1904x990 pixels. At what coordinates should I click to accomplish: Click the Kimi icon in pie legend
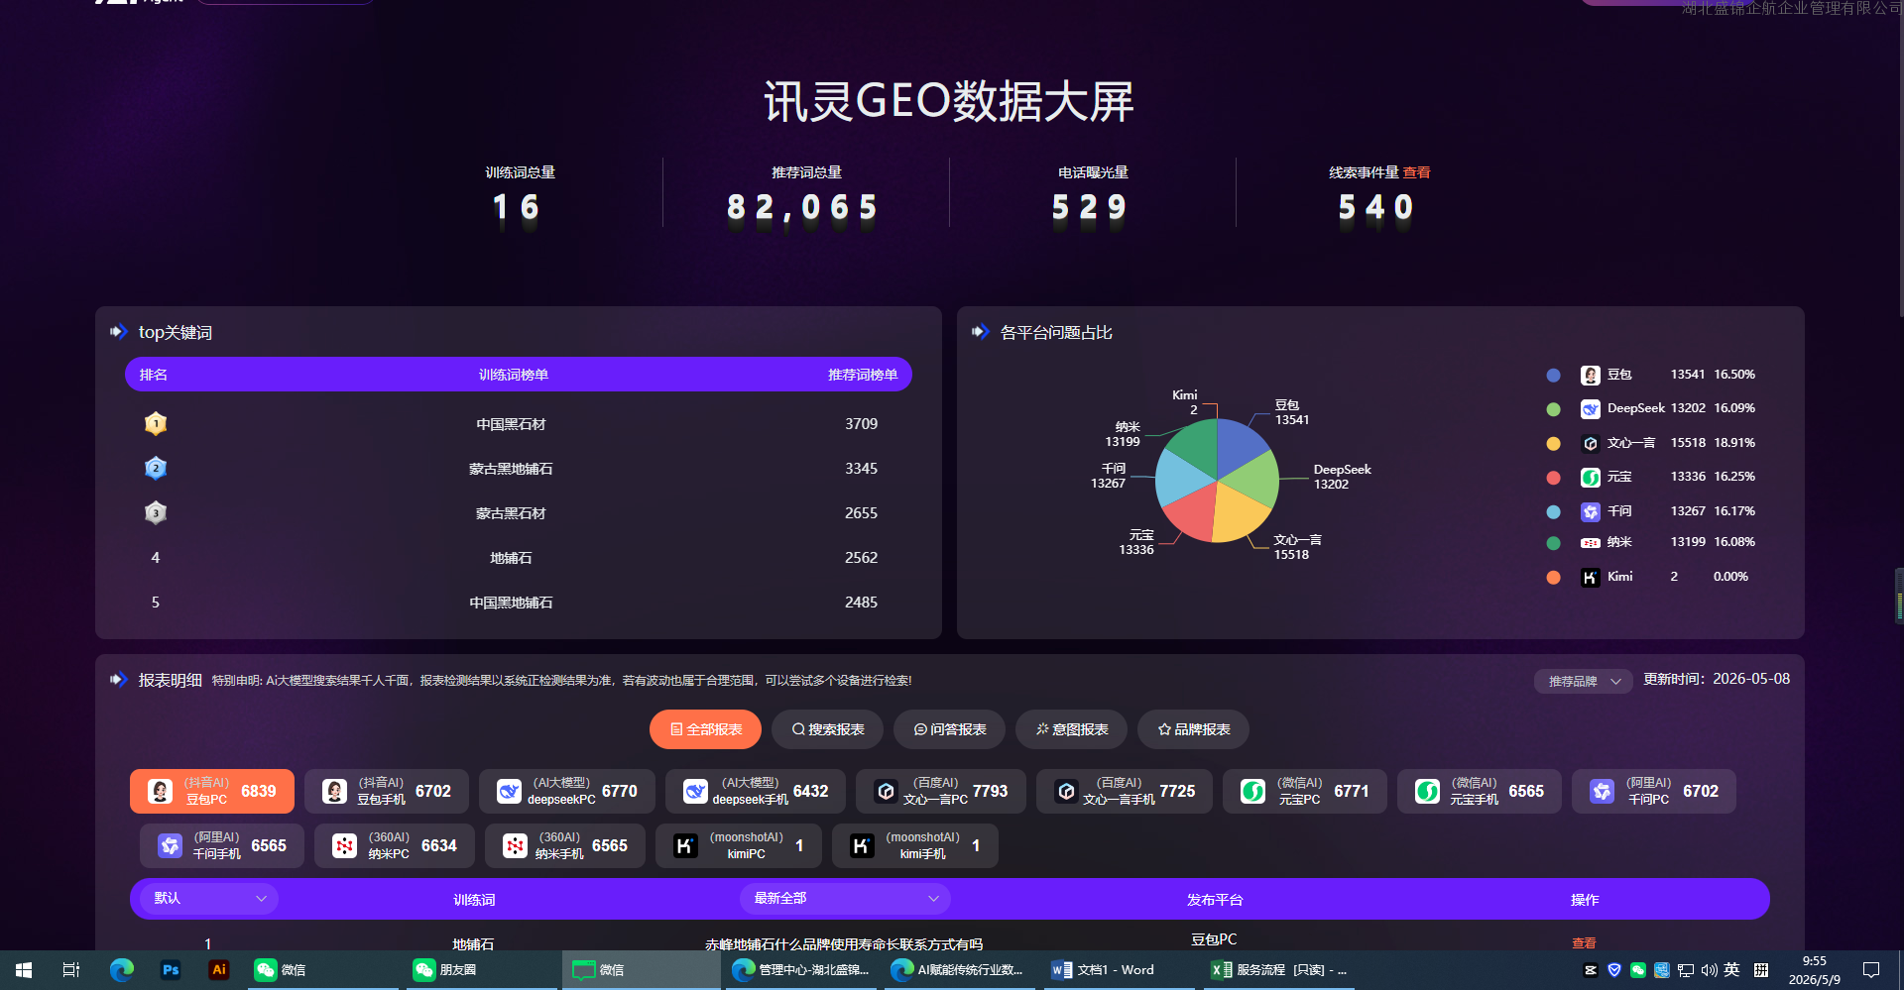1591,577
